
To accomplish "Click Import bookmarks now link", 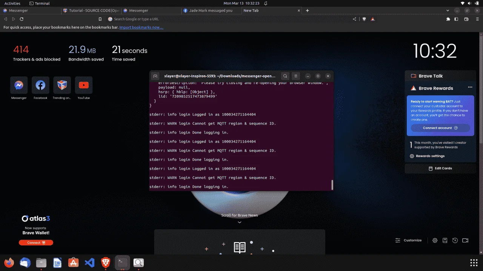I will (142, 27).
